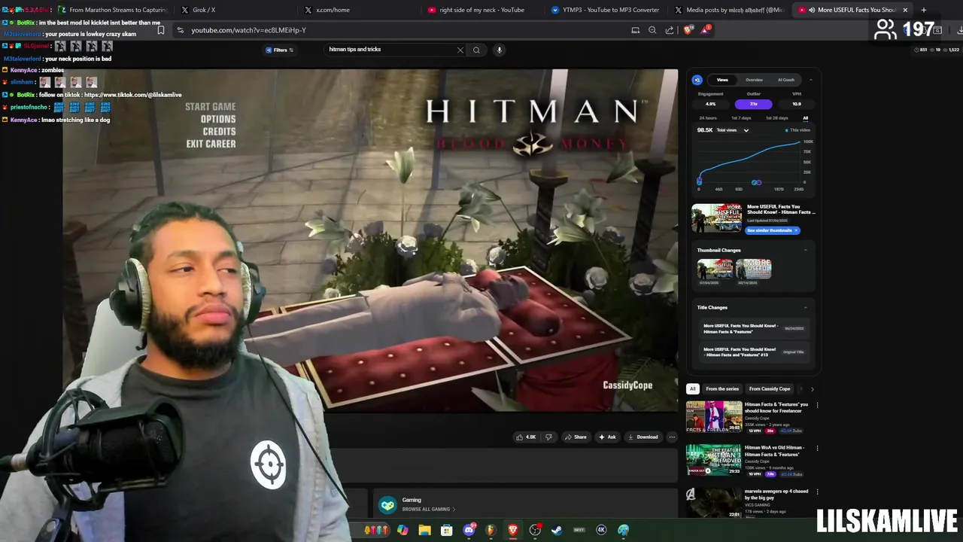The width and height of the screenshot is (963, 542).
Task: Close the 'More USEFUL Facts' browser tab
Action: point(905,10)
